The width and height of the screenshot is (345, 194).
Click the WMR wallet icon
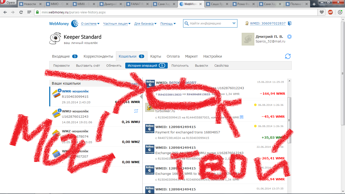[x=57, y=93]
